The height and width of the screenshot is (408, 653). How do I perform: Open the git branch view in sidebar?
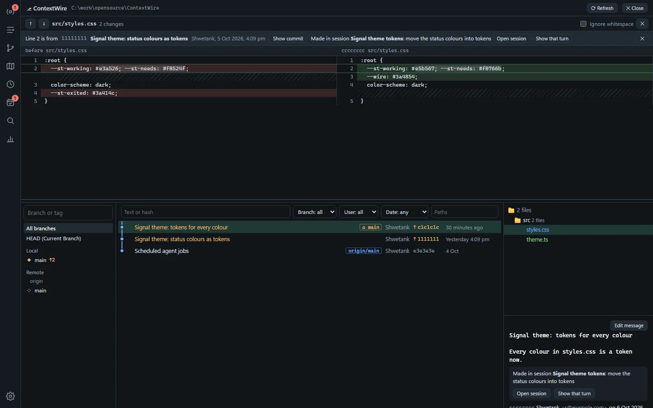[10, 48]
